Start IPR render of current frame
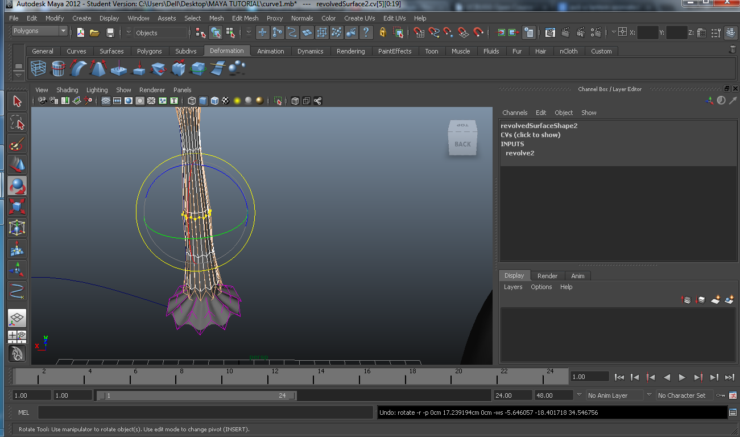740x437 pixels. pos(581,32)
